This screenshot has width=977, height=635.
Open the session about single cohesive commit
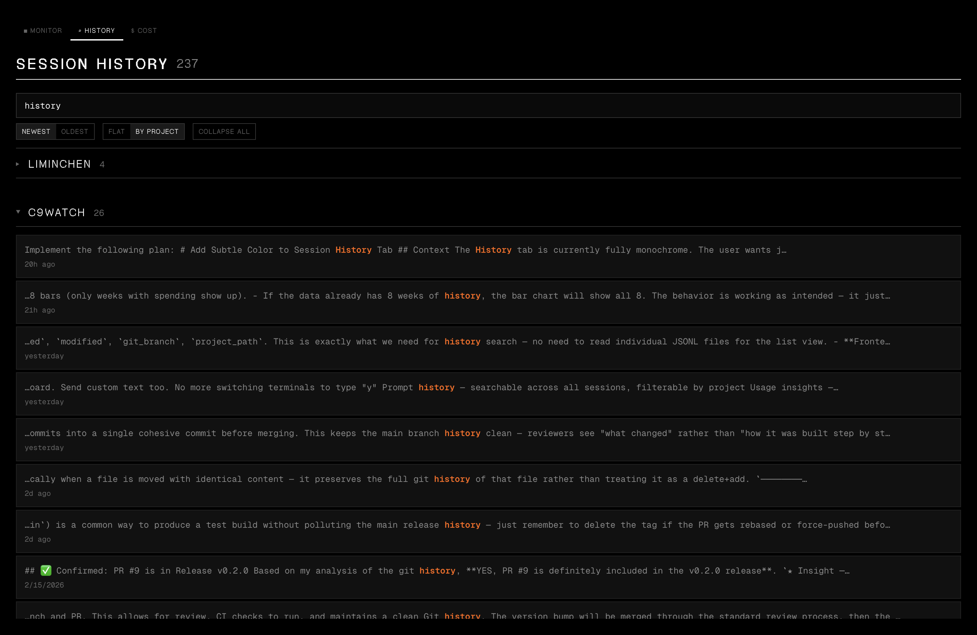pos(488,439)
